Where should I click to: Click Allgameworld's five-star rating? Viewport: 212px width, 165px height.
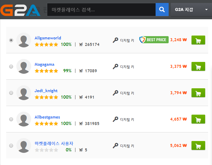pyautogui.click(x=46, y=44)
